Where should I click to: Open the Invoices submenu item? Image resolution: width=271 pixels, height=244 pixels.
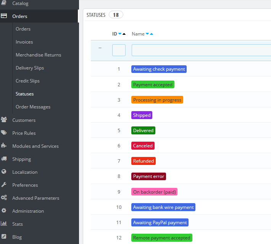click(24, 42)
